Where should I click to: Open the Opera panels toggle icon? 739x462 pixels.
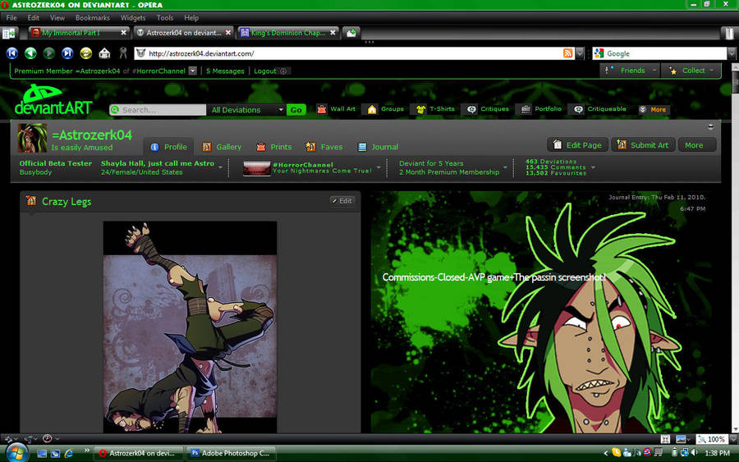[x=8, y=34]
